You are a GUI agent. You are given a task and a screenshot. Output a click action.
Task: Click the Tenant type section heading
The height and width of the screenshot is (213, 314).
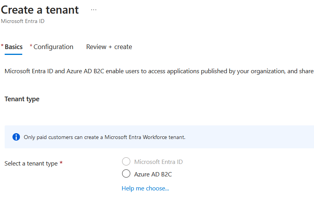point(22,99)
